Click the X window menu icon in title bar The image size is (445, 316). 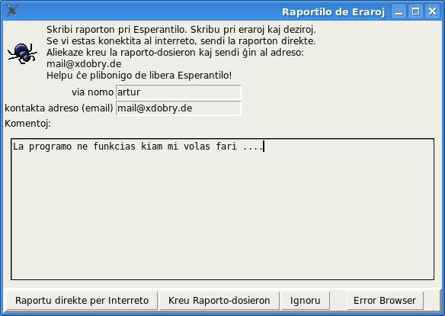(x=12, y=11)
